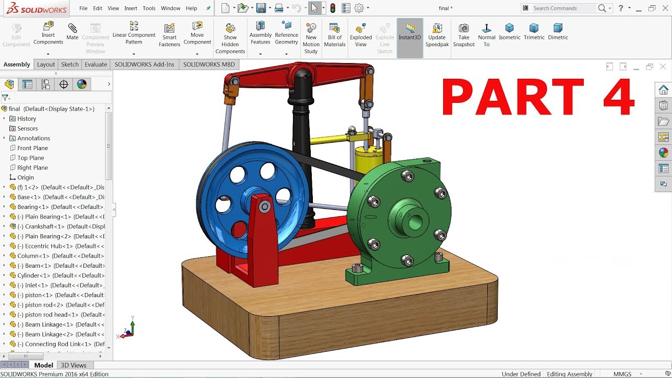Open Custom Properties in task pane

664,169
